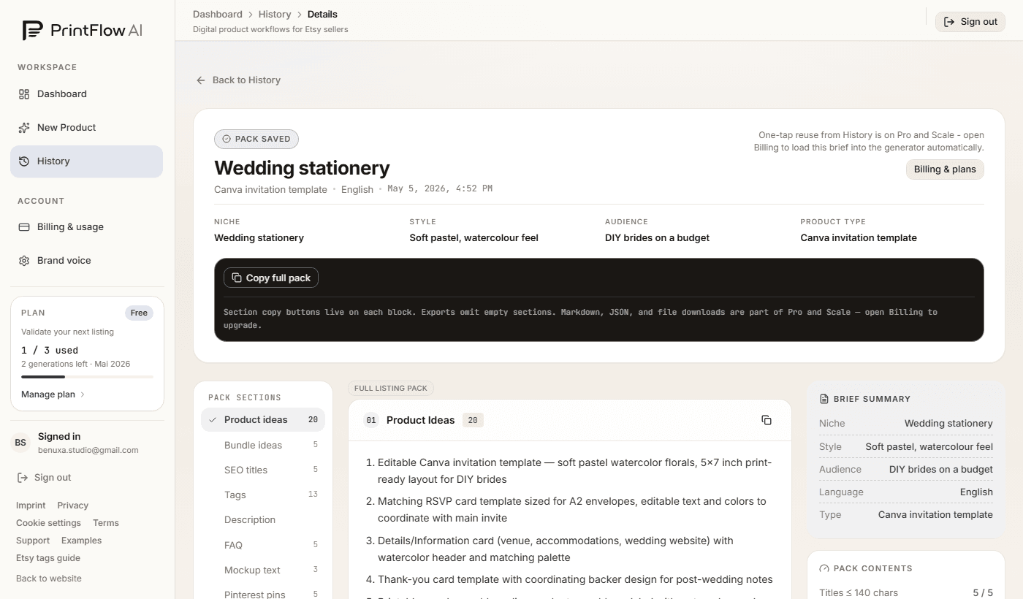This screenshot has height=599, width=1023.
Task: Click the usage progress bar
Action: click(87, 377)
